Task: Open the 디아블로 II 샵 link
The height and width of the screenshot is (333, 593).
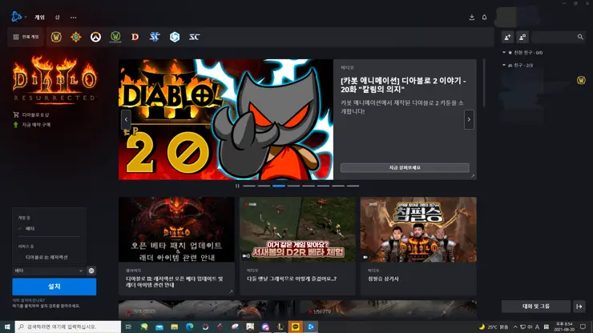Action: tap(31, 114)
